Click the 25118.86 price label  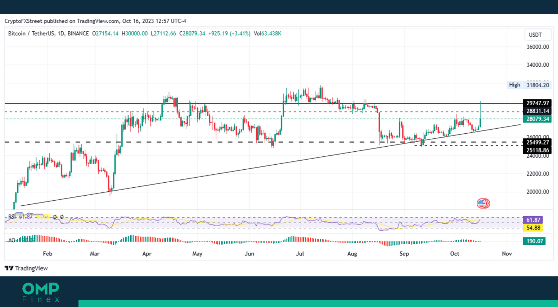coord(537,150)
